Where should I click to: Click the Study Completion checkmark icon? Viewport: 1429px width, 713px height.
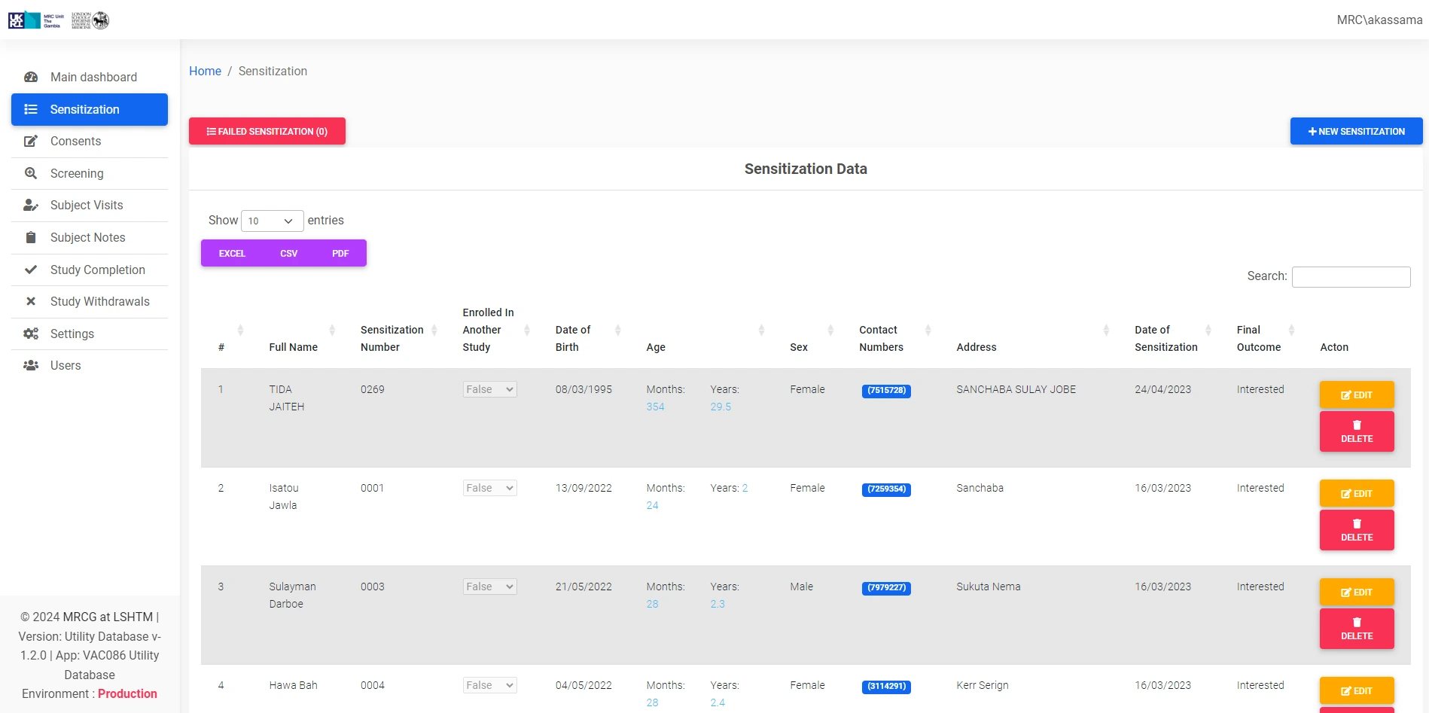[31, 270]
